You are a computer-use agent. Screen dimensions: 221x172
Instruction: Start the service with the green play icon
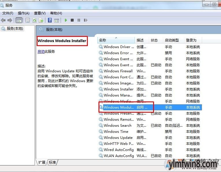(x=66, y=20)
